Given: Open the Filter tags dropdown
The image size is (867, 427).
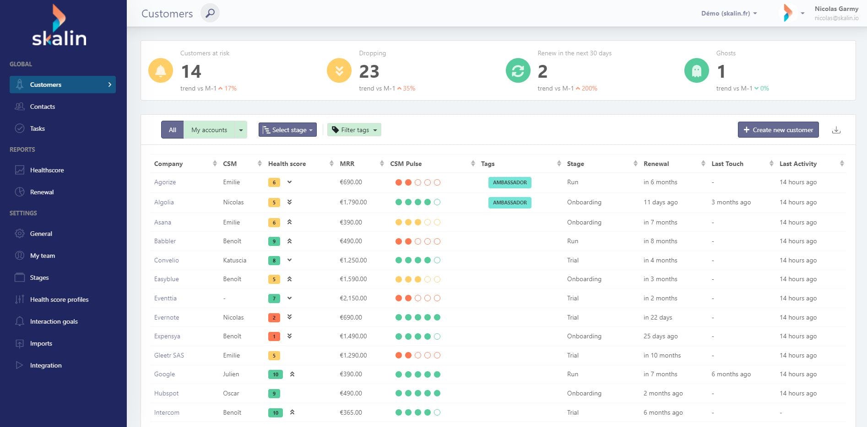Looking at the screenshot, I should pos(354,129).
